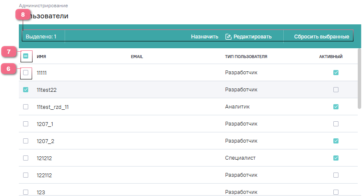Click Сбросить выбранные to clear the selection
The height and width of the screenshot is (196, 362).
point(321,37)
